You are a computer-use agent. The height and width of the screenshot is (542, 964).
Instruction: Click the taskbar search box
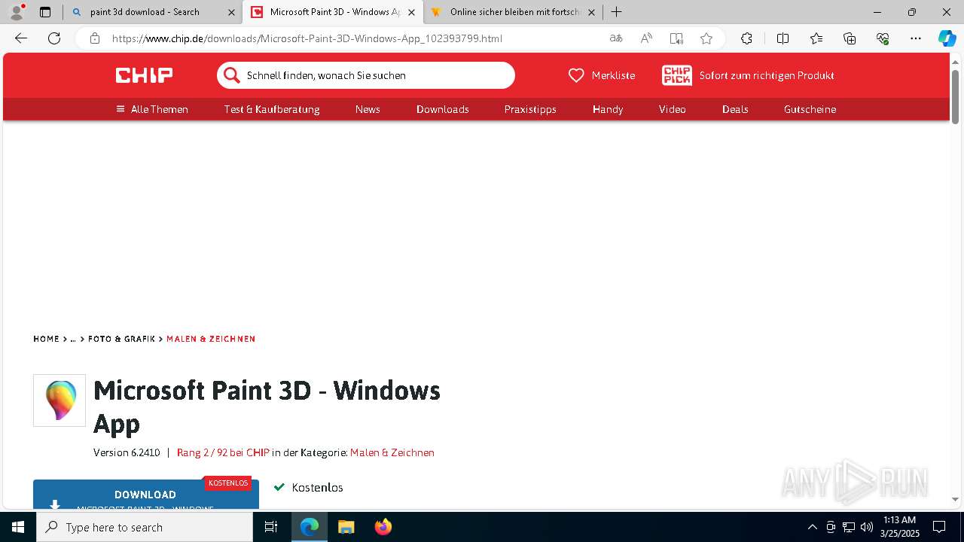(145, 527)
